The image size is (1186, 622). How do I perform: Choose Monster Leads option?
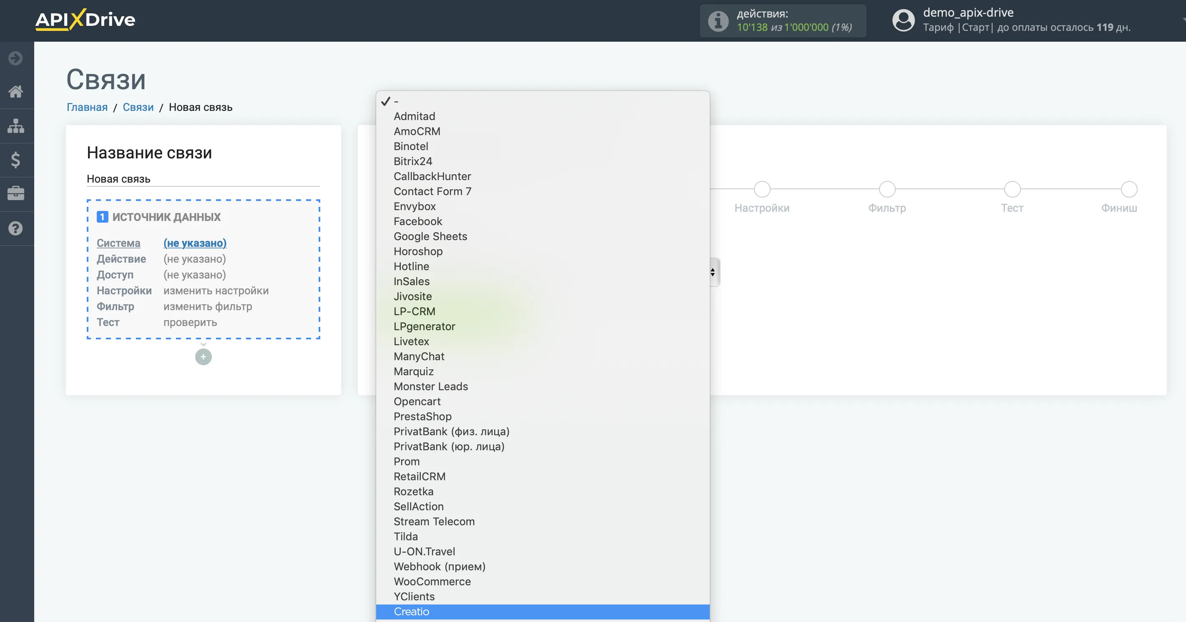click(543, 387)
